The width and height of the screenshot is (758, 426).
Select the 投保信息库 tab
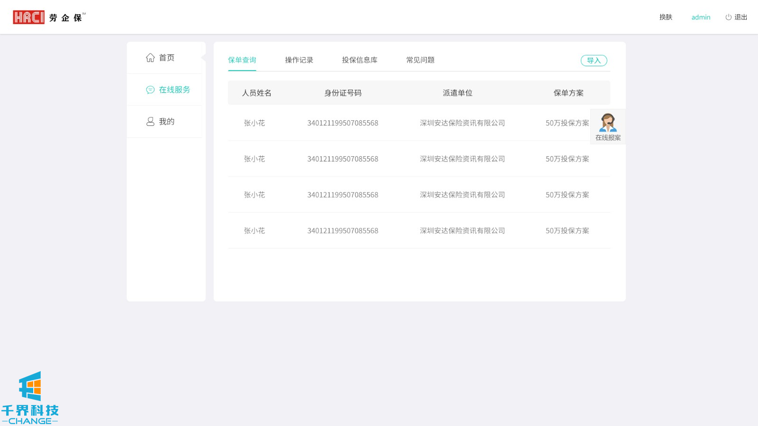(360, 60)
